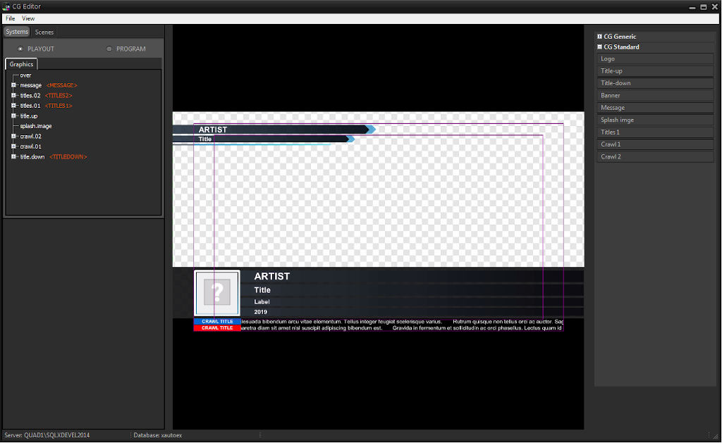The image size is (722, 443).
Task: Select the message tree item
Action: tap(31, 85)
